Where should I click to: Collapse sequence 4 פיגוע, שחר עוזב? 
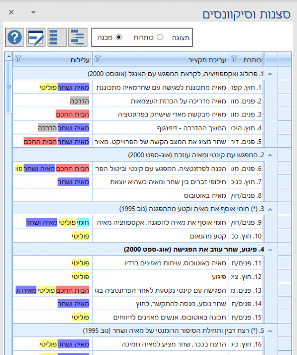[x=270, y=249]
